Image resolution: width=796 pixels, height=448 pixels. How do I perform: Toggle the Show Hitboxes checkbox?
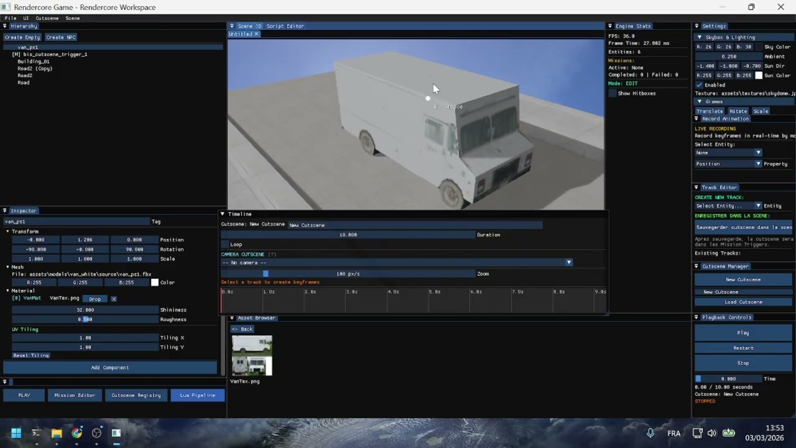612,93
